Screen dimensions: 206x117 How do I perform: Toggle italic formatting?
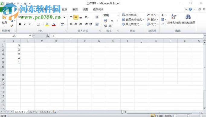coord(24,24)
